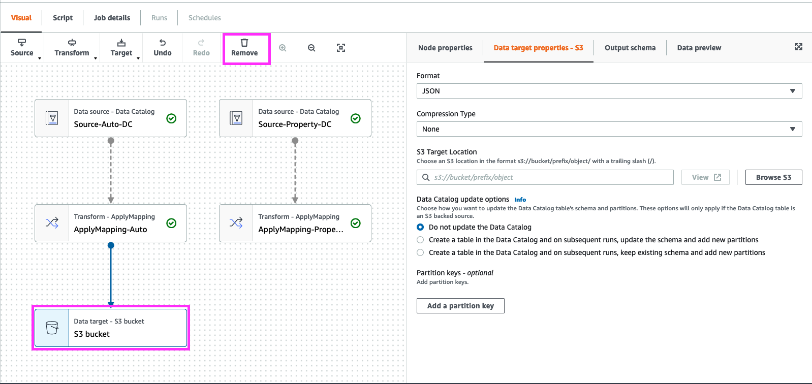This screenshot has width=812, height=384.
Task: Open the Compression Type dropdown
Action: point(609,129)
